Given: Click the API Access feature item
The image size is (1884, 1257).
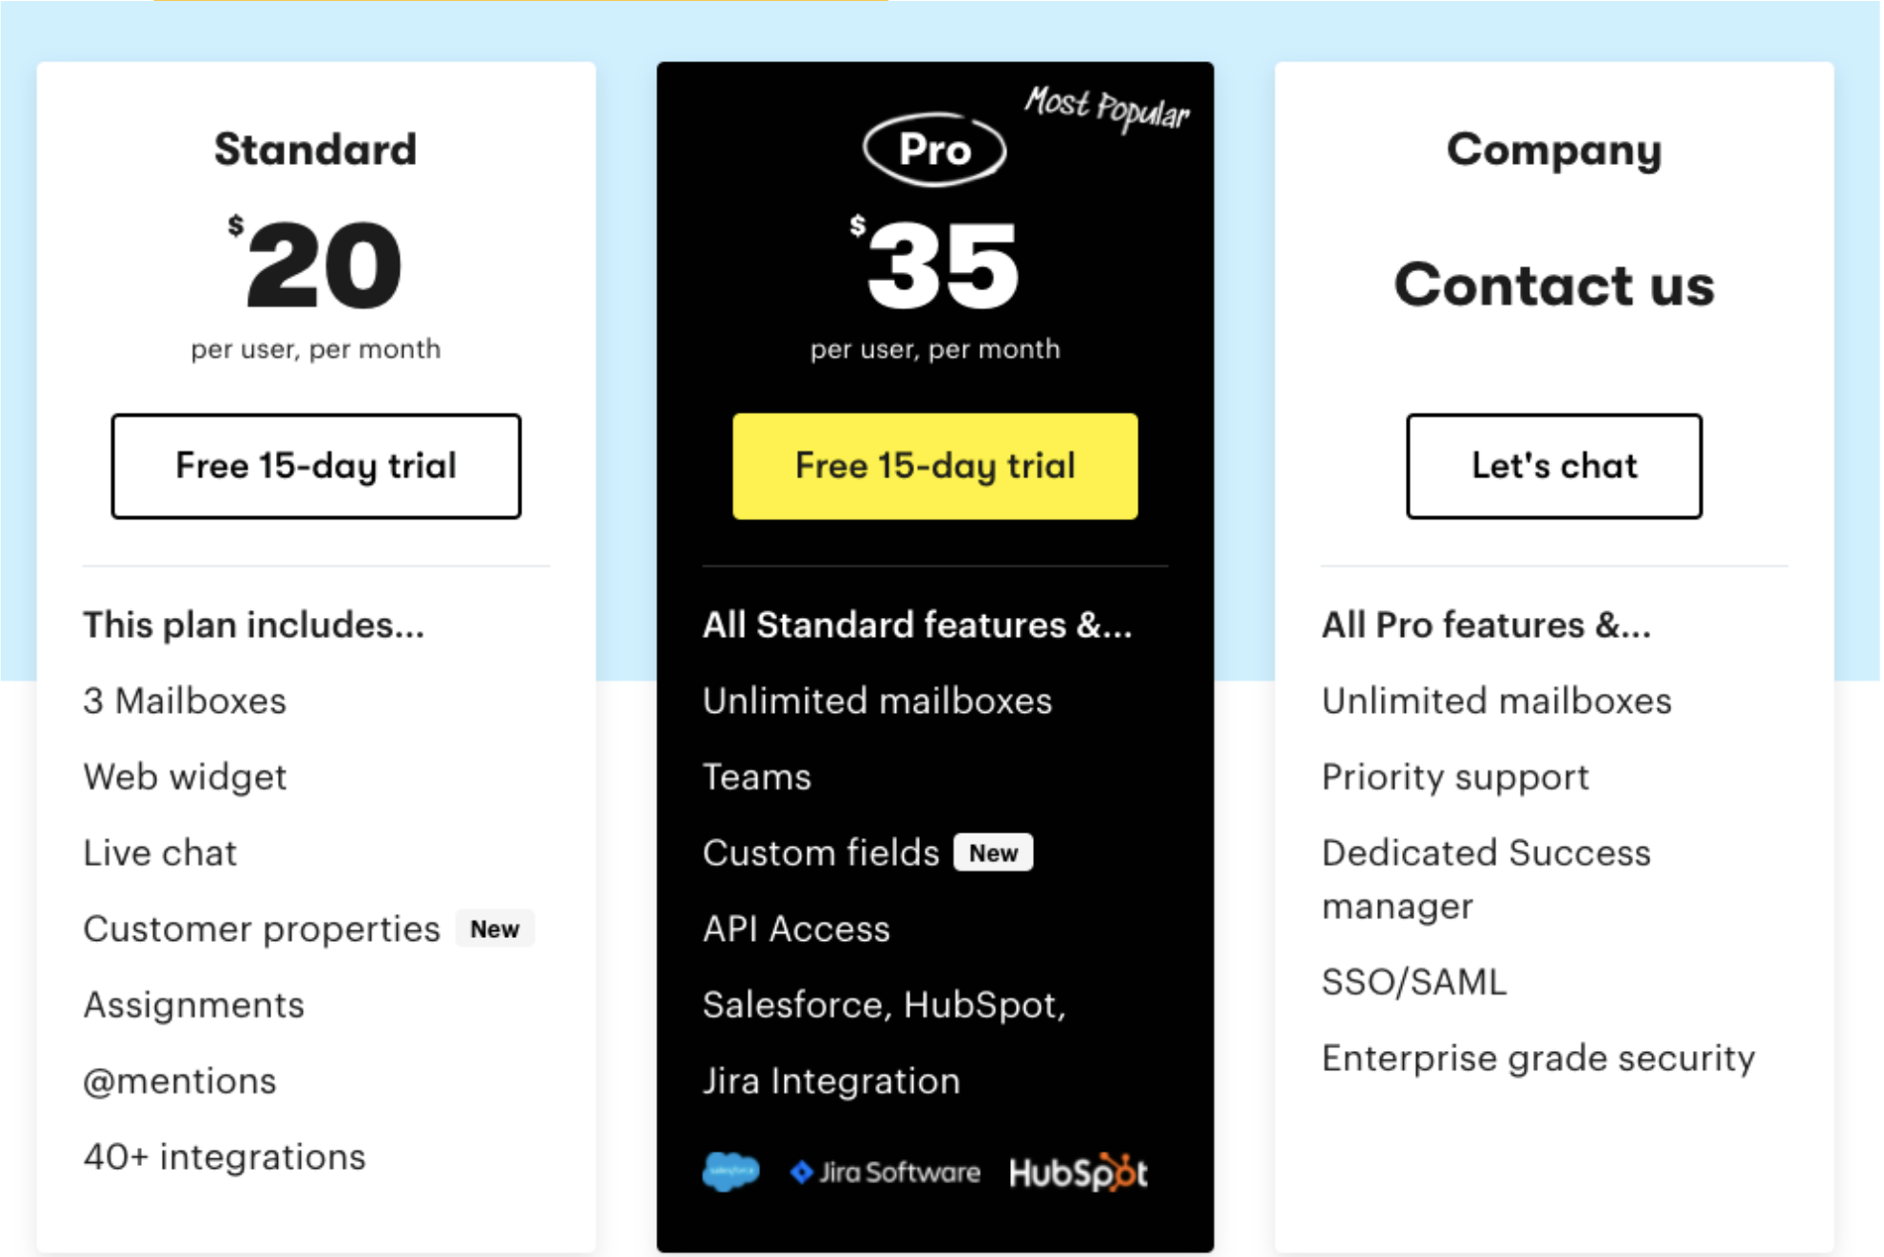Looking at the screenshot, I should tap(796, 928).
